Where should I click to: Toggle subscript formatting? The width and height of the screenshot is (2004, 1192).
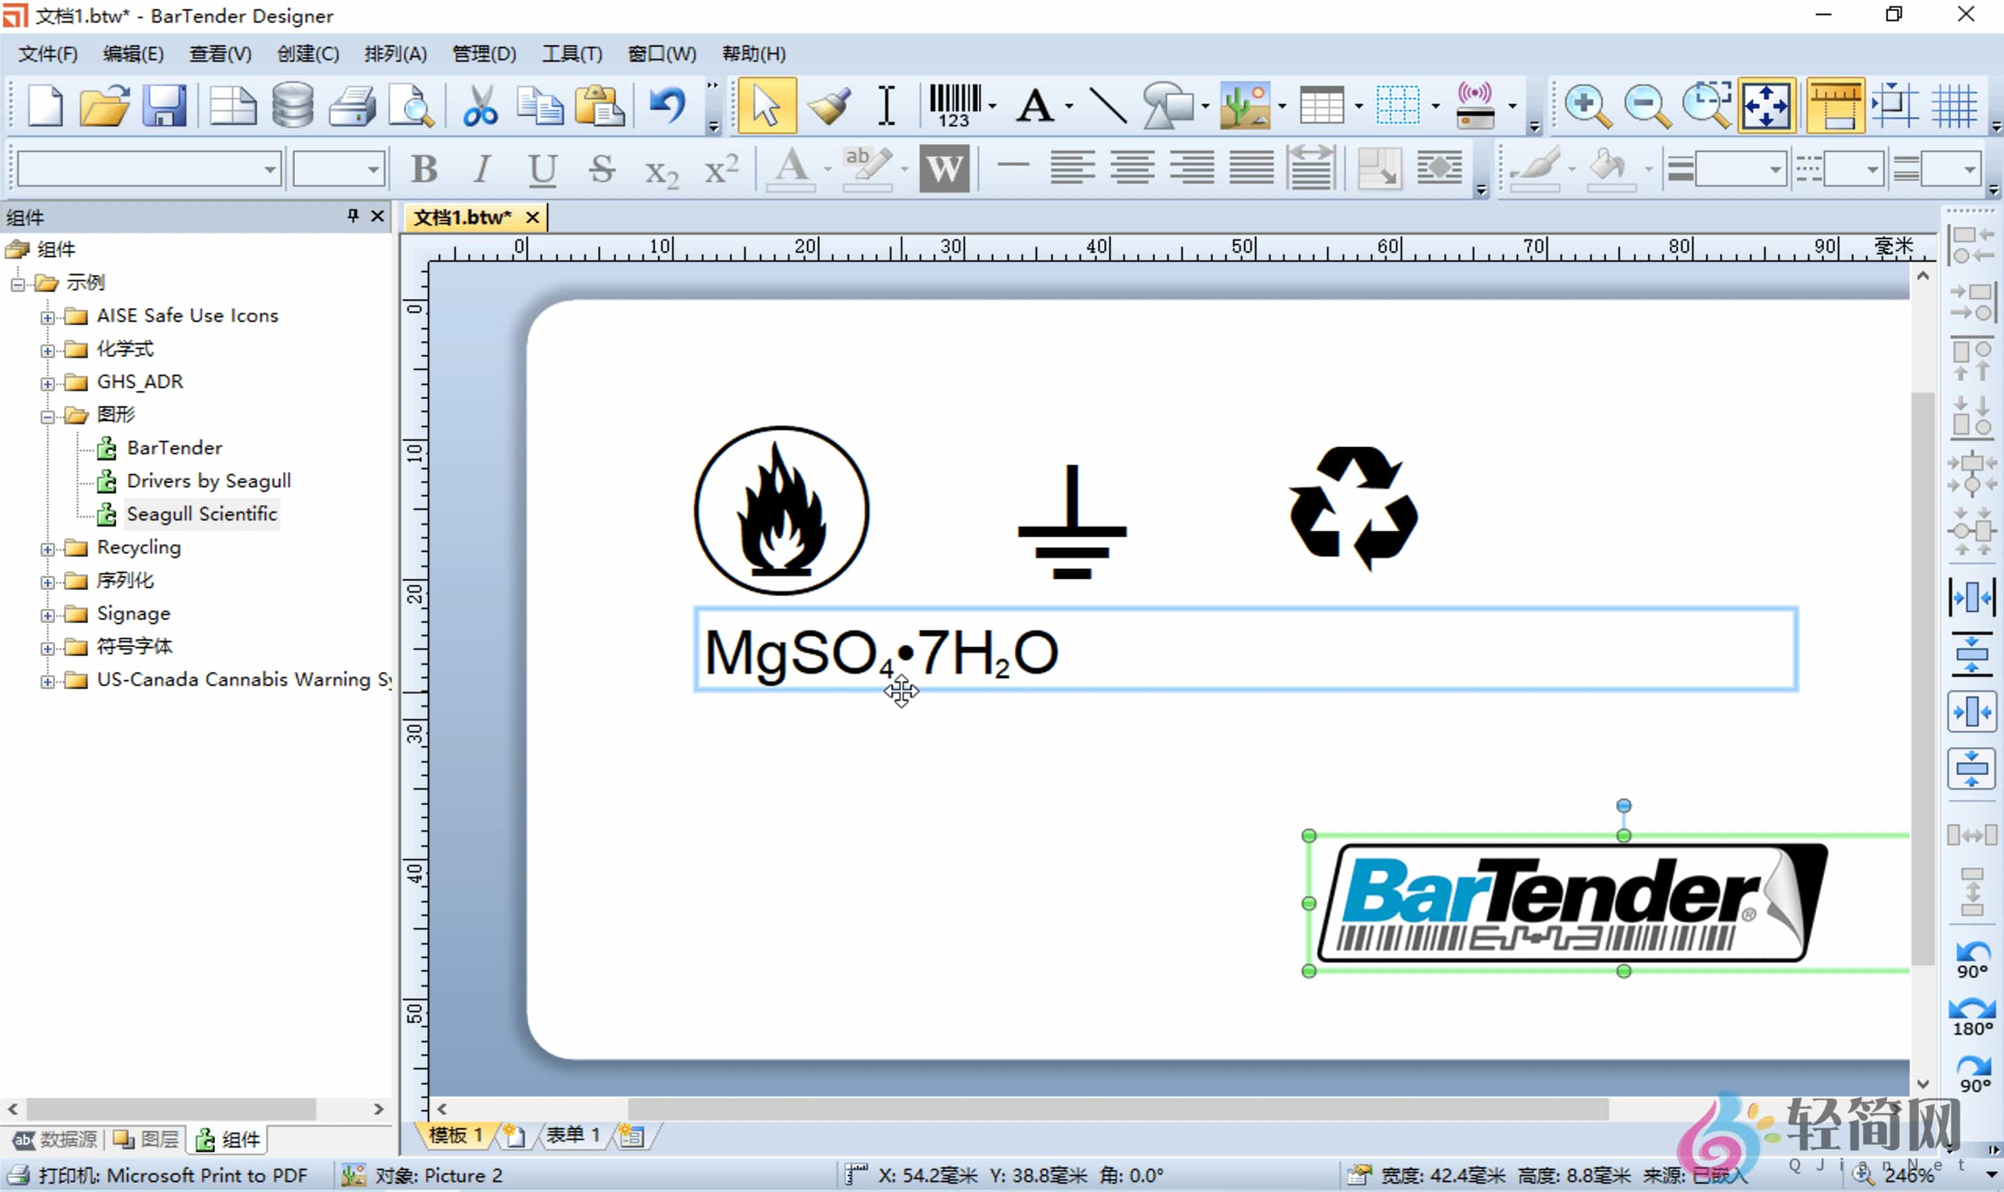click(660, 169)
